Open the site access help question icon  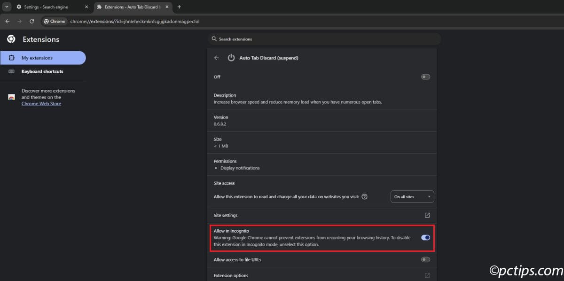click(x=365, y=196)
